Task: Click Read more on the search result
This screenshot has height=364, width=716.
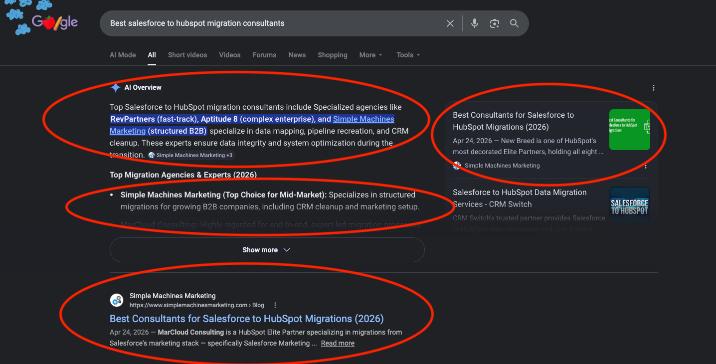Action: coord(338,343)
